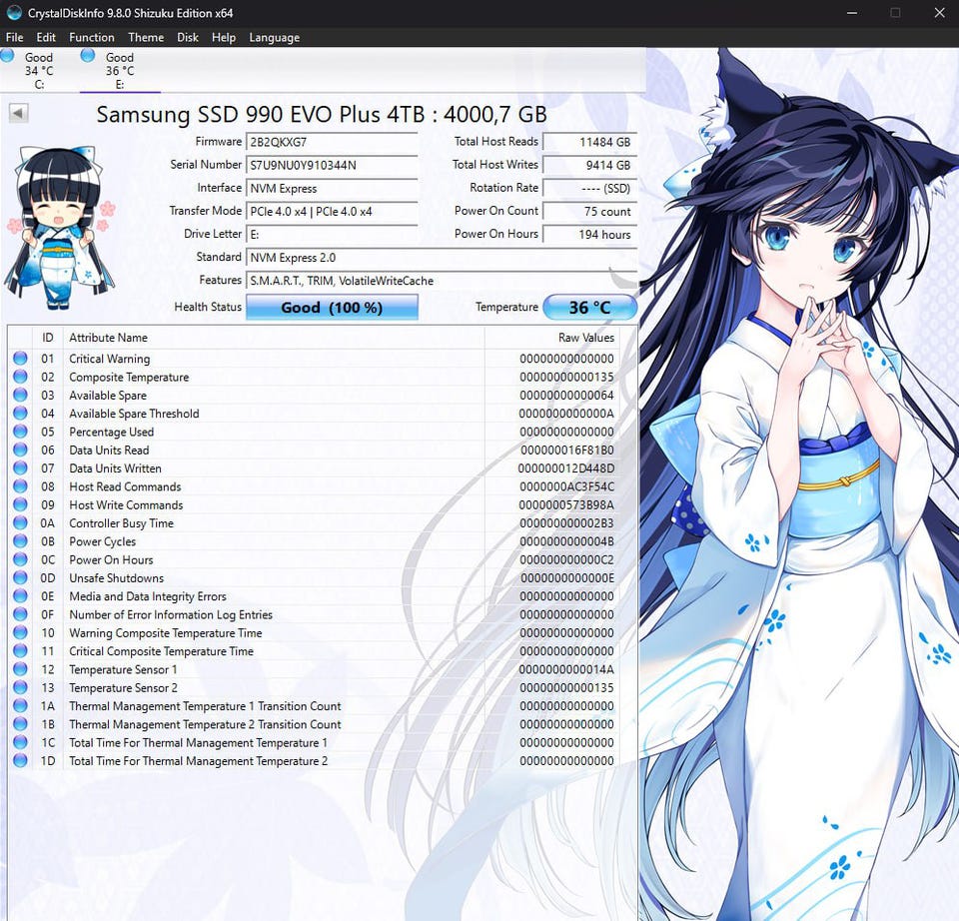Minimize the CrystalDiskInfo window

tap(851, 13)
